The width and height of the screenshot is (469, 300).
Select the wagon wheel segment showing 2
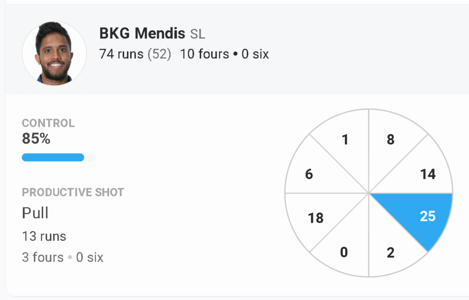click(x=391, y=252)
